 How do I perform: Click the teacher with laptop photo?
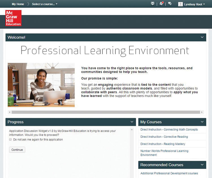tap(41, 85)
